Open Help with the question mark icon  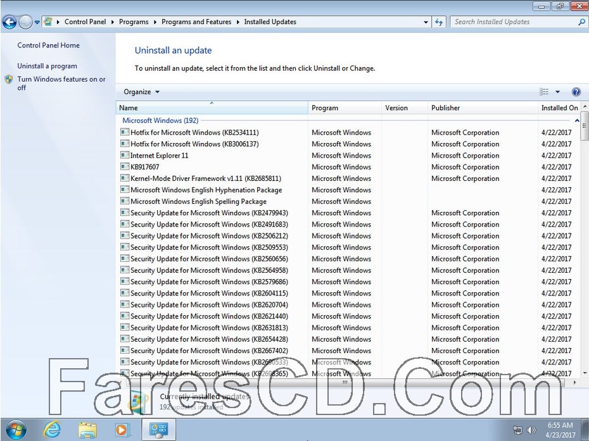pos(576,92)
